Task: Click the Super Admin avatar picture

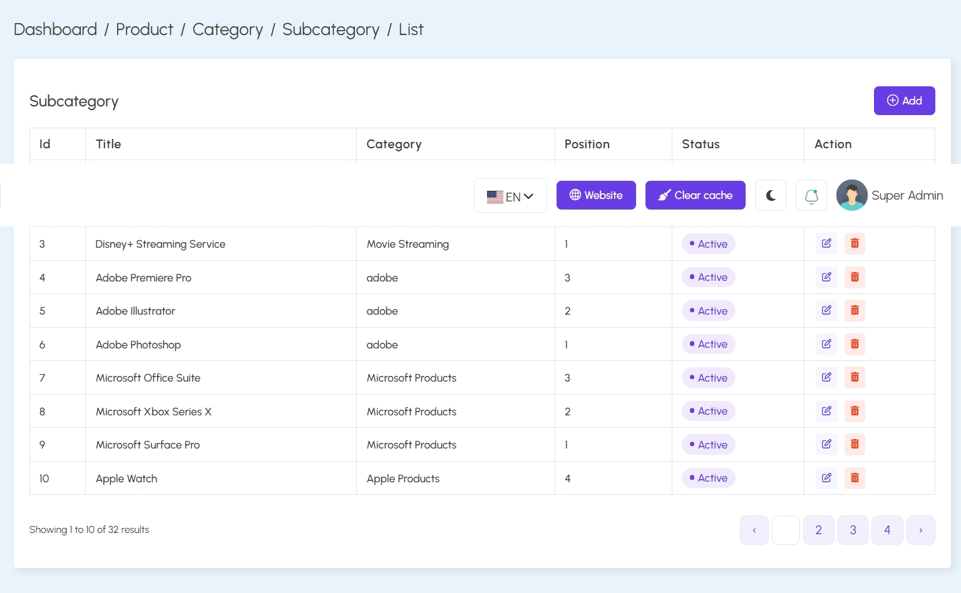Action: pyautogui.click(x=852, y=195)
